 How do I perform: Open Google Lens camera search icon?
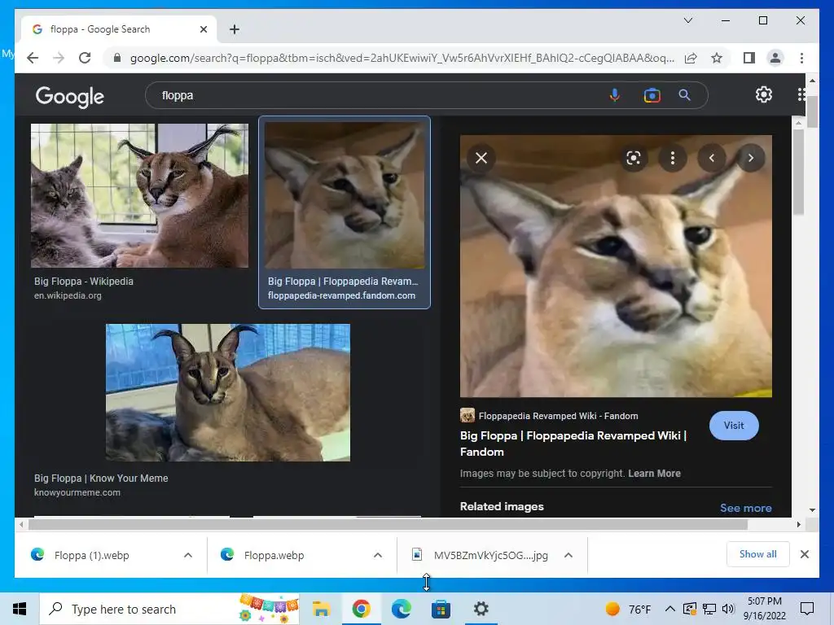tap(652, 95)
